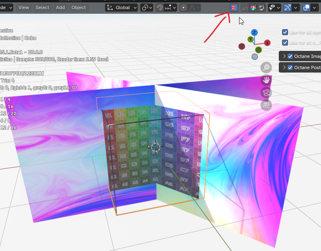Click the H6 cell on cube texture

[x=169, y=113]
